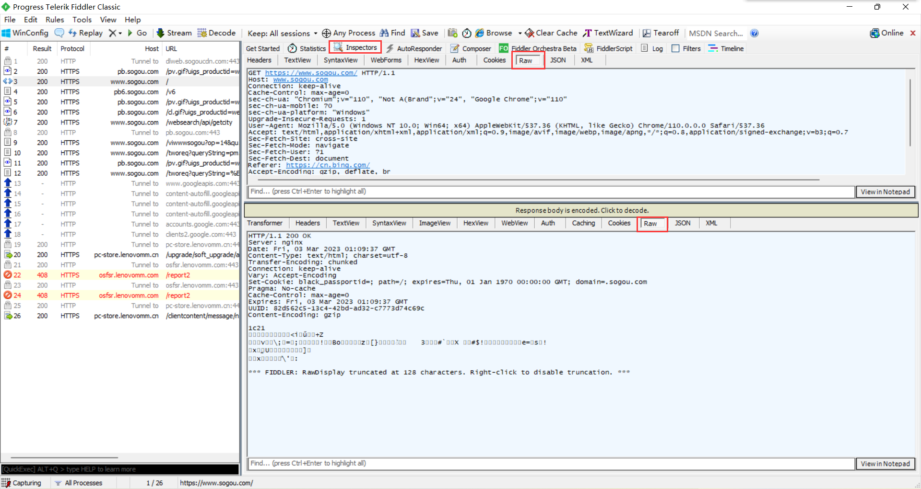921x489 pixels.
Task: Click session list horizontal scrollbar
Action: pos(64,458)
